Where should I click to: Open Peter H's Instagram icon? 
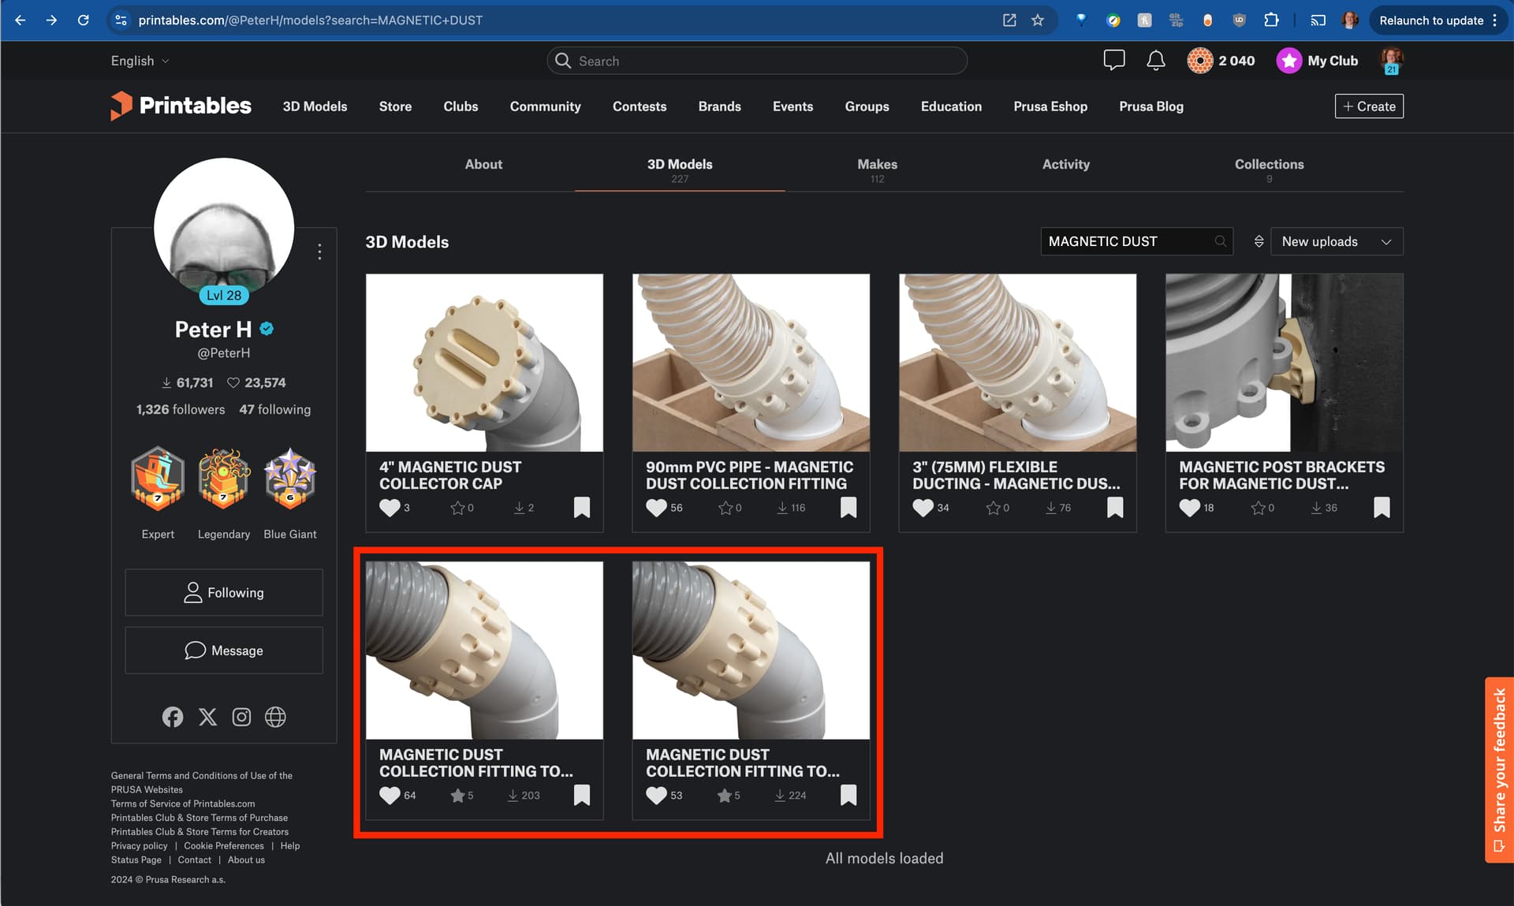241,717
